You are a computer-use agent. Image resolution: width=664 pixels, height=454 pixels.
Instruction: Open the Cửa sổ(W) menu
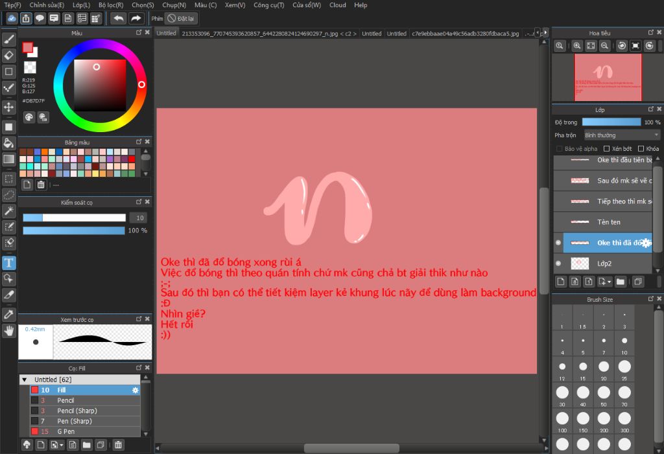(x=307, y=5)
